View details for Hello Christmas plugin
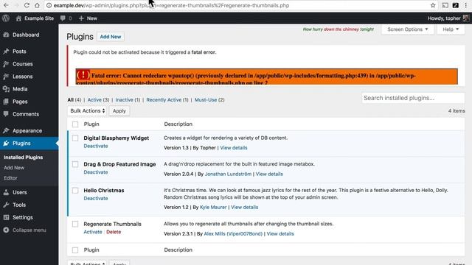The width and height of the screenshot is (472, 265). click(244, 208)
